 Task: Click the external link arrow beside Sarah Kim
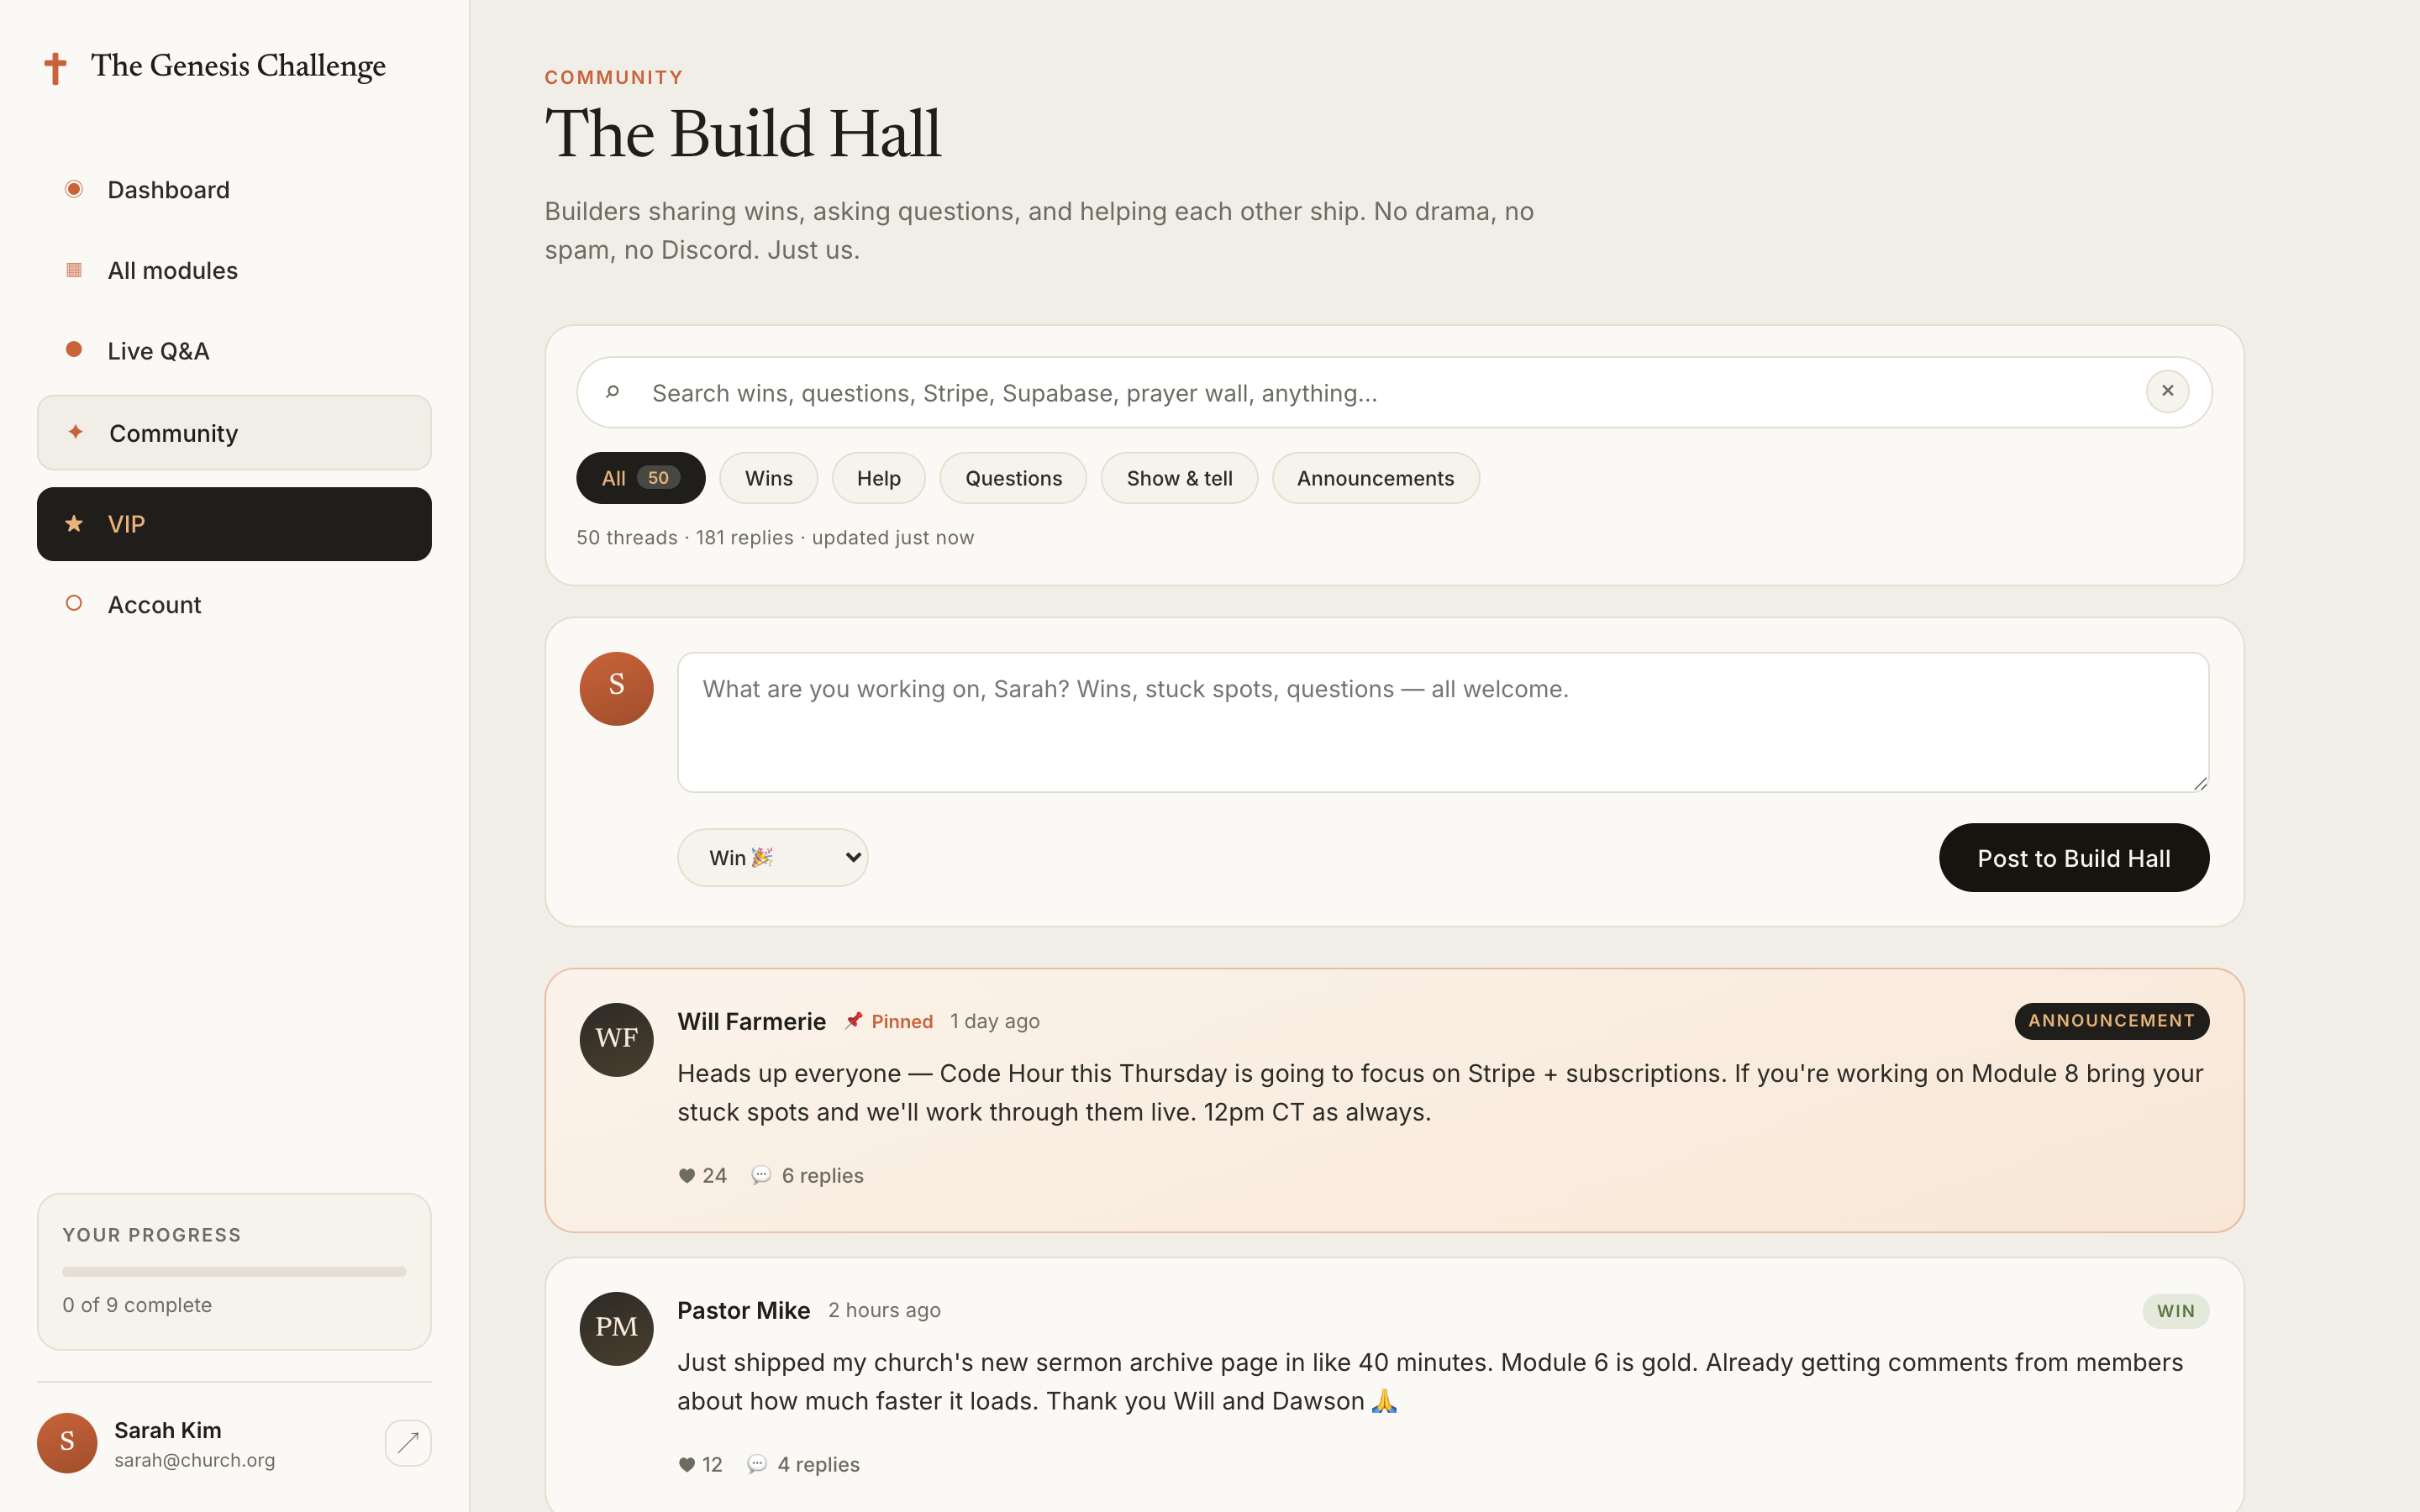click(408, 1442)
